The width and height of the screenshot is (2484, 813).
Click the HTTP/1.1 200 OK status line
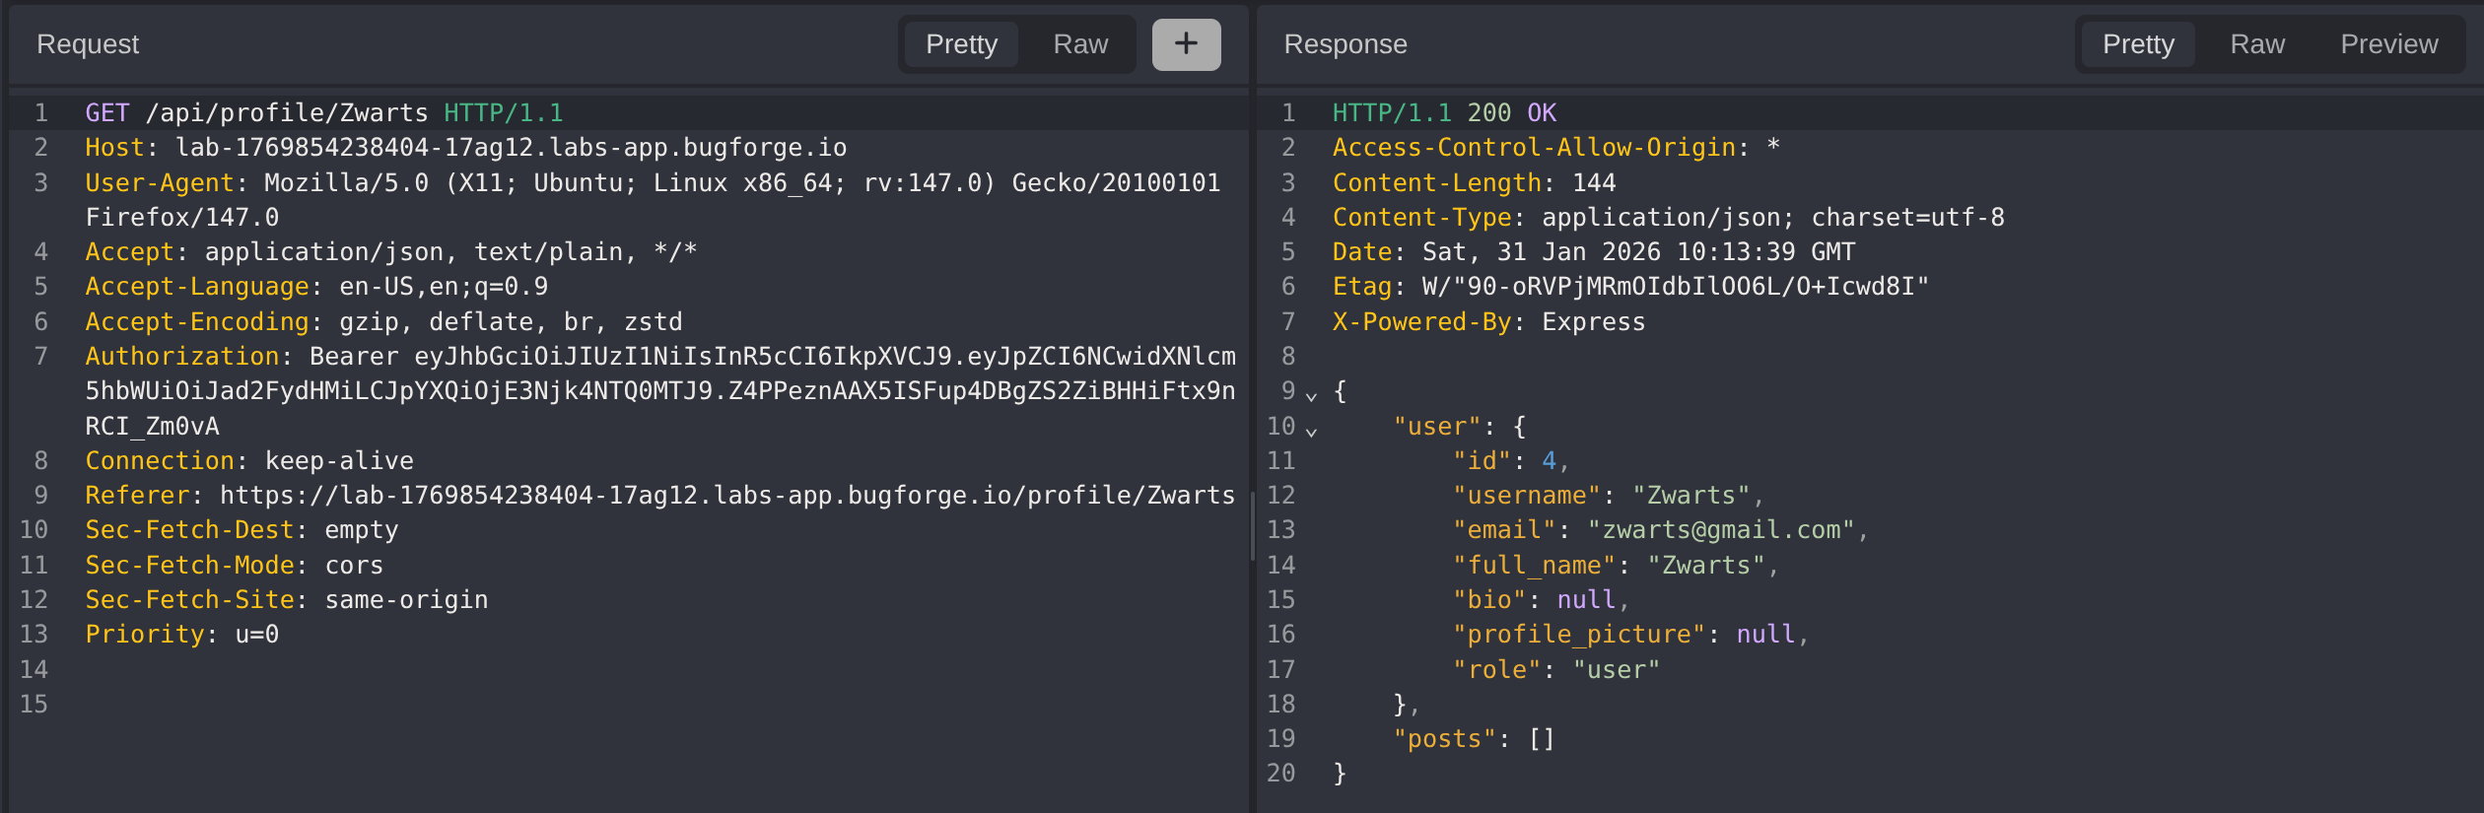pyautogui.click(x=1443, y=113)
